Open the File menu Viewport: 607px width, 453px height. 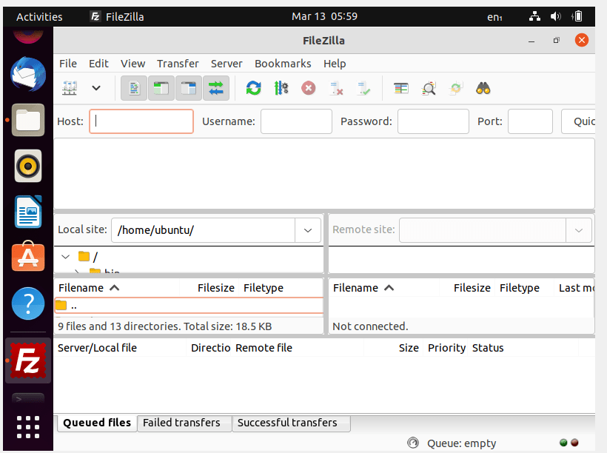(68, 64)
